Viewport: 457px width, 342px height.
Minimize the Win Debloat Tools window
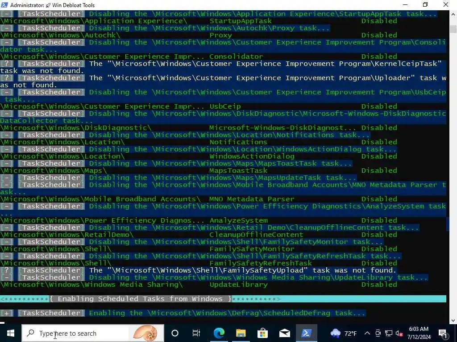click(x=405, y=5)
